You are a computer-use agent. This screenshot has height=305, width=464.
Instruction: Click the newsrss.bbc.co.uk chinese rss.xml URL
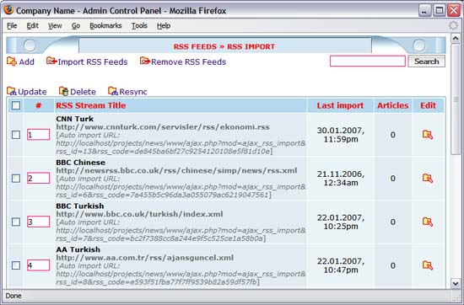coord(176,171)
